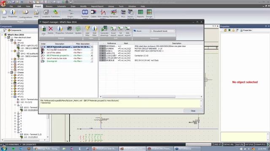Open filter dropdown on Bill Of Materials row 1
The height and width of the screenshot is (151, 270).
click(x=92, y=47)
